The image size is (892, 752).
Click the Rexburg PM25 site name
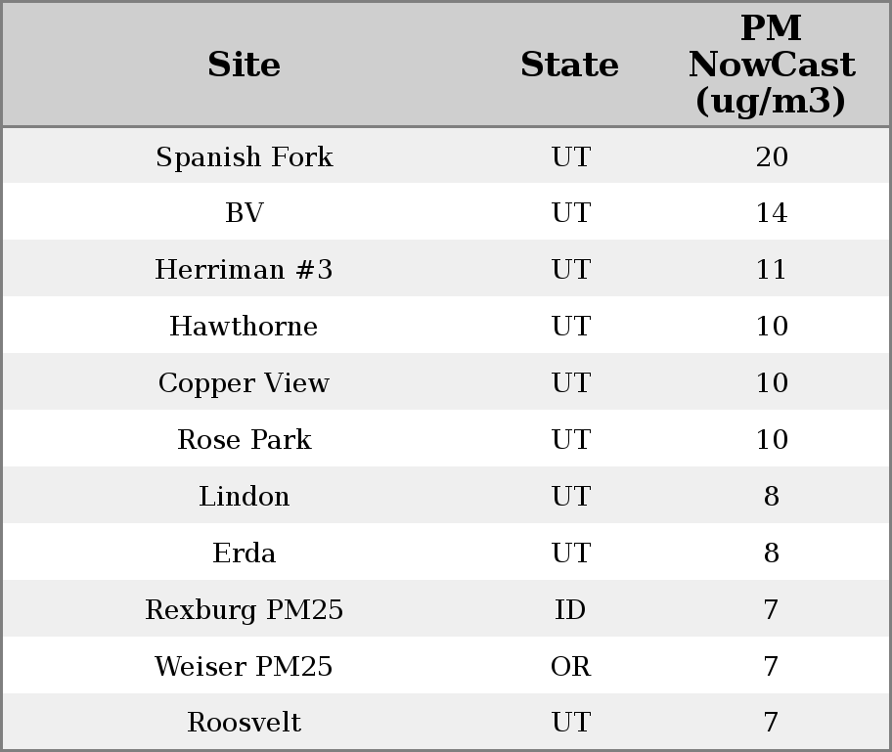244,610
